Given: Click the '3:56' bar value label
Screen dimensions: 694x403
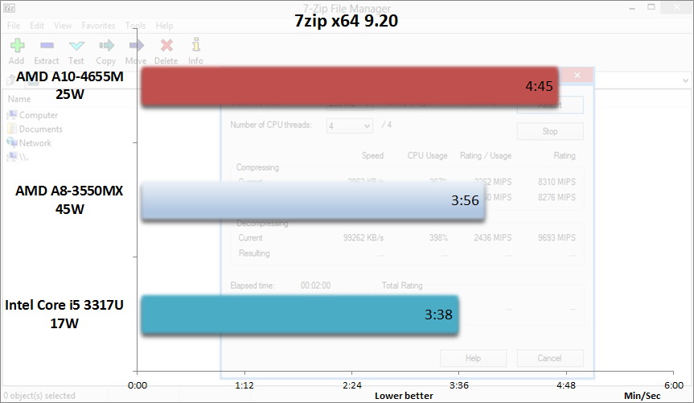Looking at the screenshot, I should pos(465,200).
